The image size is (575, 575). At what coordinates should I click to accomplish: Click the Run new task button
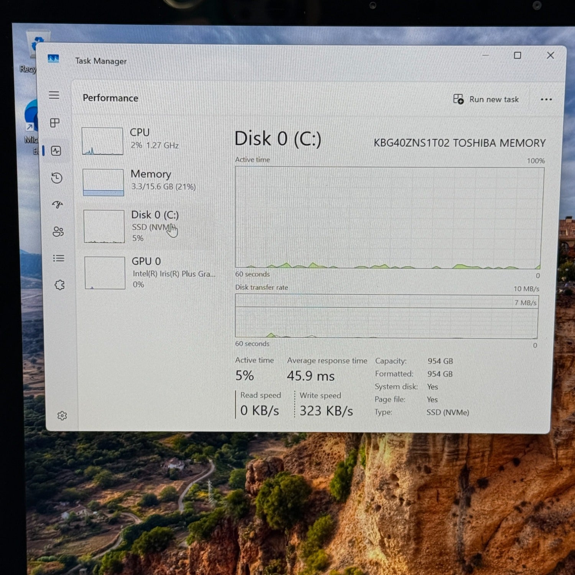(486, 99)
